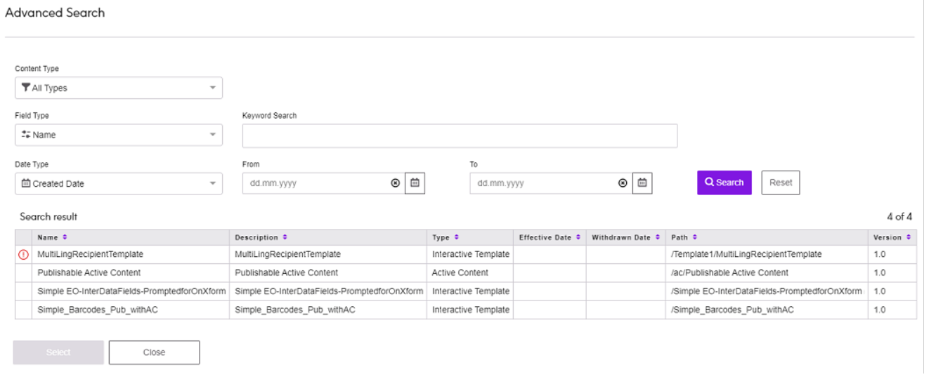Open the From date calendar picker

[x=415, y=183]
